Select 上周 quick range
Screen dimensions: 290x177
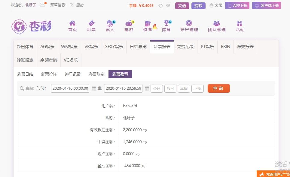tap(197, 89)
